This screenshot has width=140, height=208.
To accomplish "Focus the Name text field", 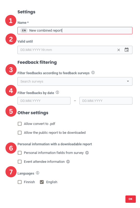I will pos(75,31).
